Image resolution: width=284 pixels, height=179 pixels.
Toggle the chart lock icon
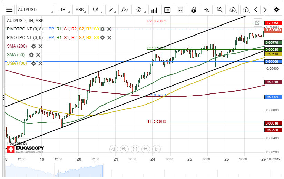click(x=194, y=10)
